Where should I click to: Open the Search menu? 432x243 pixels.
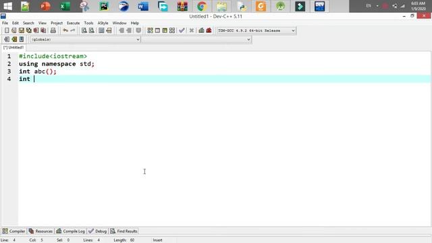click(x=28, y=23)
